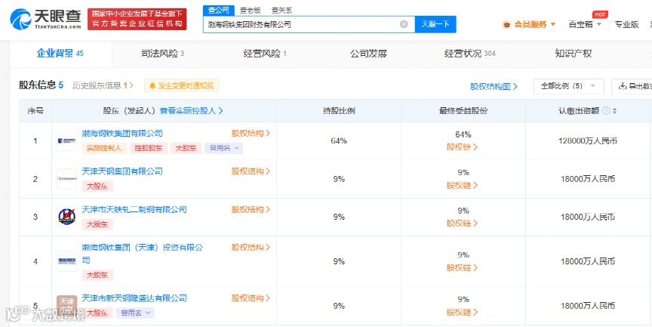Click the 国家中小企业发展子基金旗下 banner
This screenshot has width=652, height=327.
click(x=137, y=19)
